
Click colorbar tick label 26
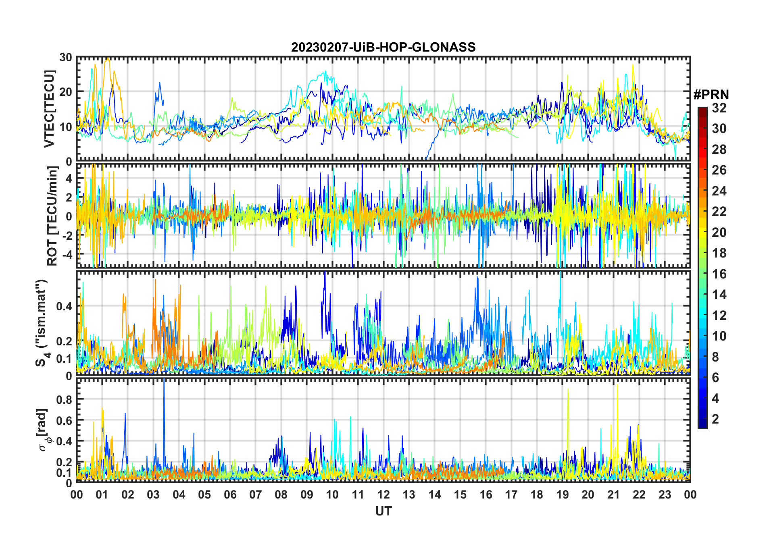click(719, 170)
